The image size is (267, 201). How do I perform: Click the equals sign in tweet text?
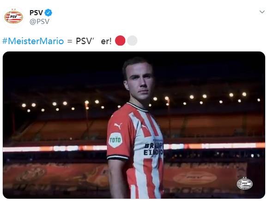(x=70, y=41)
